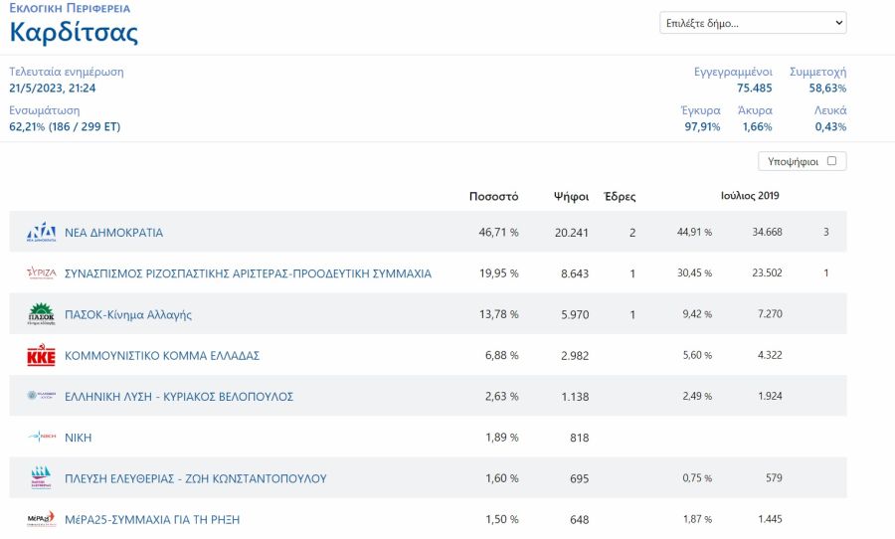This screenshot has height=539, width=895.
Task: Click ΝΙΚΗ vote count 818
Action: (579, 438)
